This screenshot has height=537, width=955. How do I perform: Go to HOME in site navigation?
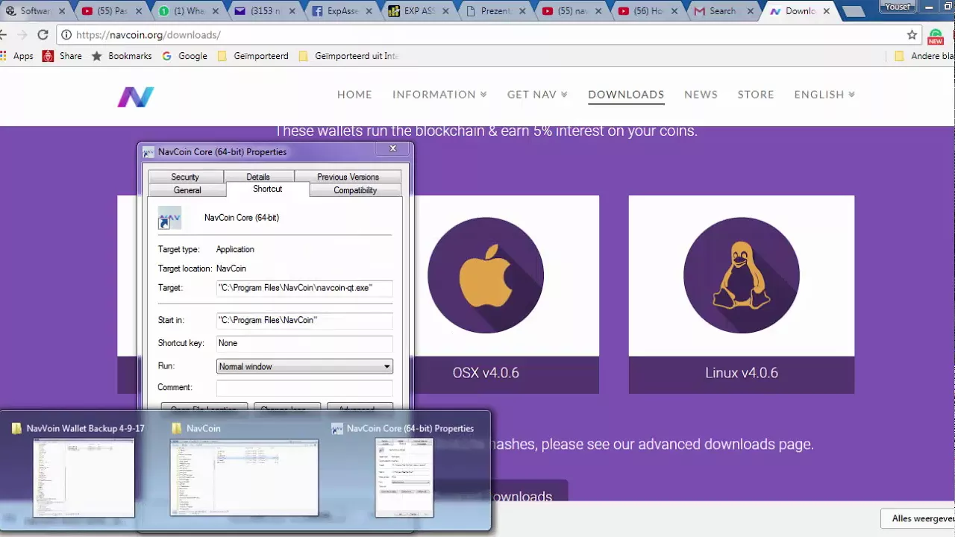[354, 95]
